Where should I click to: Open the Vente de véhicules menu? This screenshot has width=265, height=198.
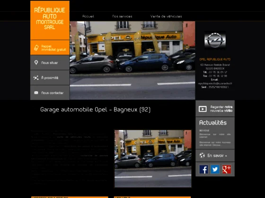[166, 16]
